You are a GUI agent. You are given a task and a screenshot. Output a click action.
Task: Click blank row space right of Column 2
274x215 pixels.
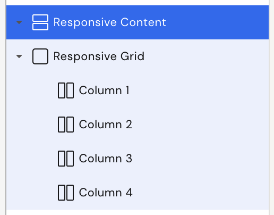point(200,125)
